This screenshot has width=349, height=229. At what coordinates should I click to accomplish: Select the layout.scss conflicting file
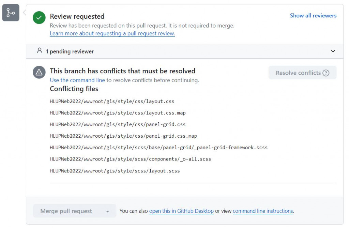(115, 171)
